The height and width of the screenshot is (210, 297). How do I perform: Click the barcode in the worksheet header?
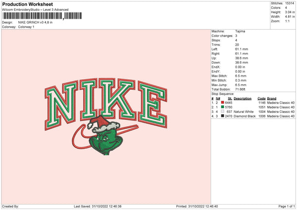point(42,16)
